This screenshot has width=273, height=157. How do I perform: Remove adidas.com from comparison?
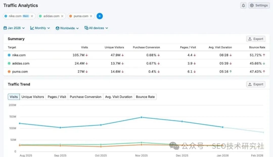tap(62, 16)
